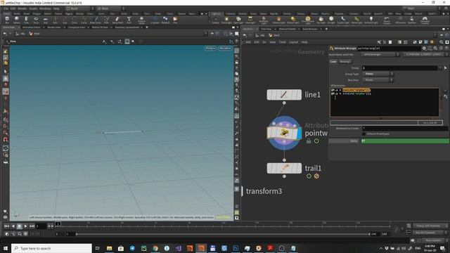Switch to the Render View tab

pyautogui.click(x=54, y=27)
